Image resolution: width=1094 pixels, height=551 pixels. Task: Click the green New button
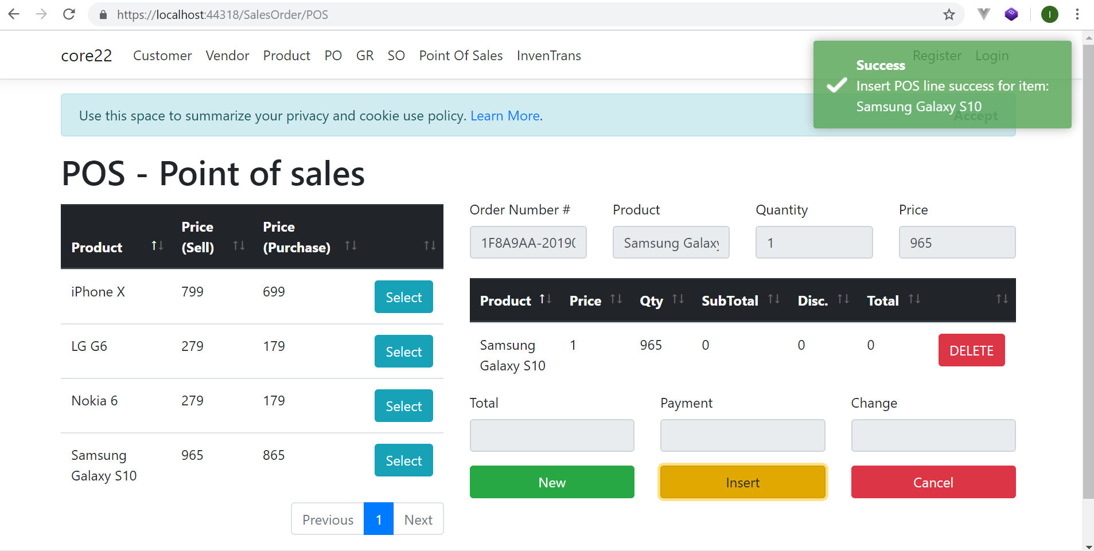(x=552, y=482)
